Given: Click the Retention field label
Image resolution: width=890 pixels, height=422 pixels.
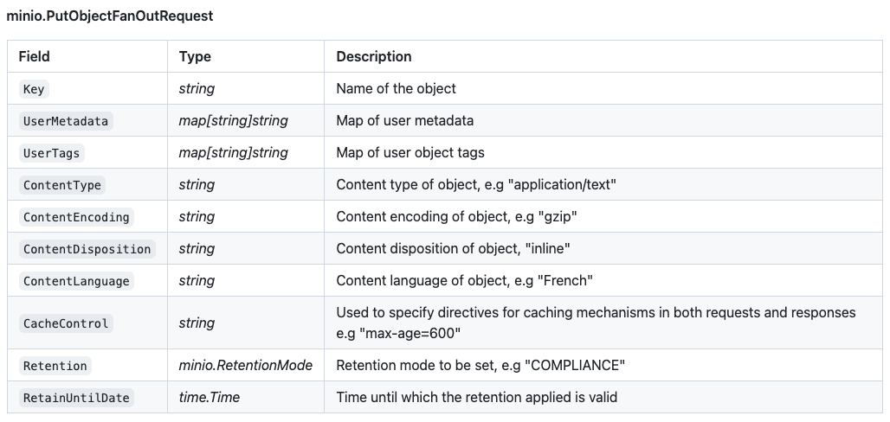Looking at the screenshot, I should [x=55, y=366].
